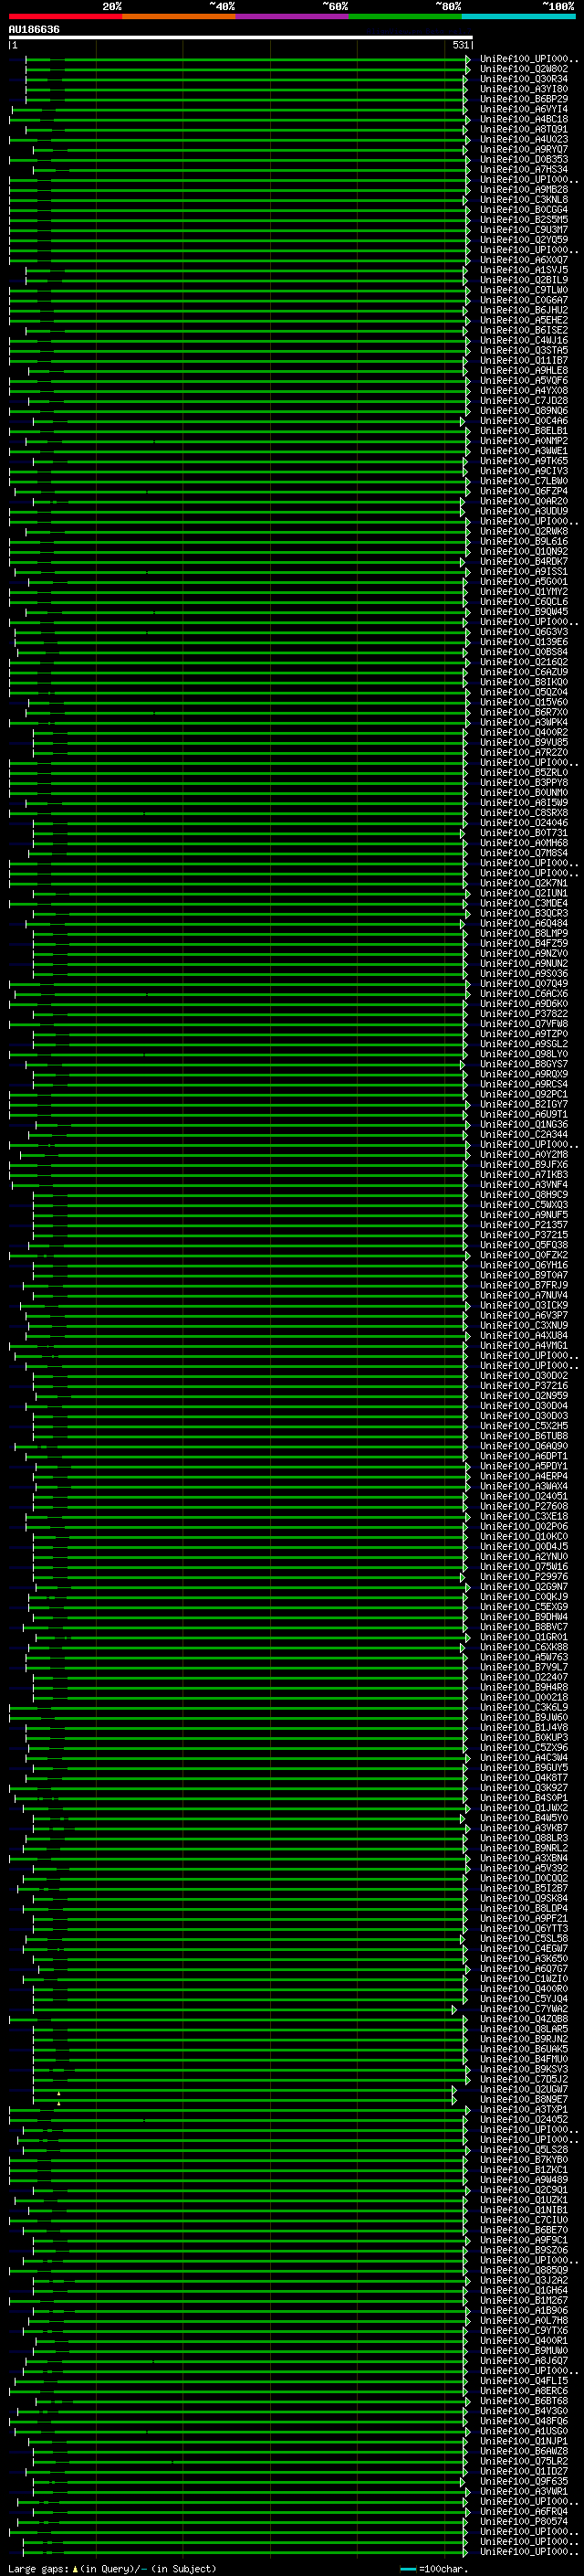
Task: Open hit UniRef100_Q30R34
Action: (x=524, y=79)
